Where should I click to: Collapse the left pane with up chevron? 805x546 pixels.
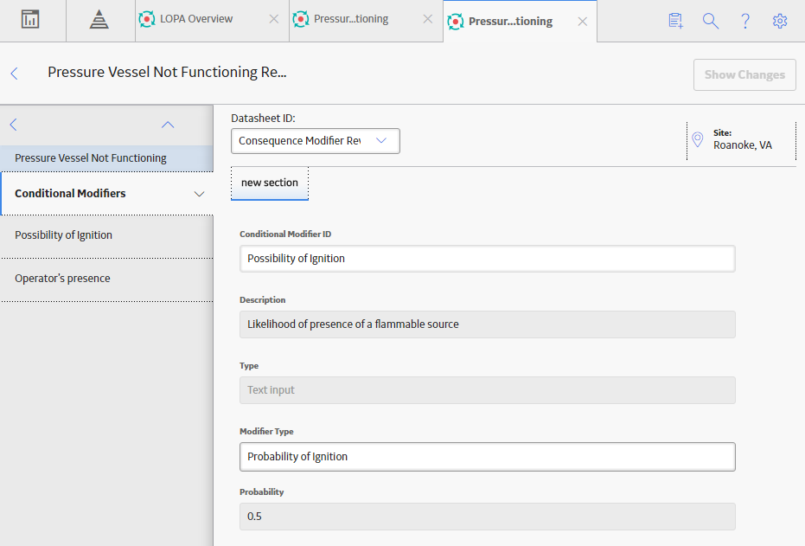(168, 125)
